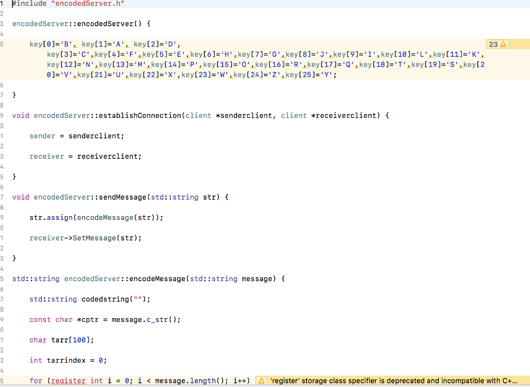Click str.assign call
530x387 pixels.
[51, 218]
